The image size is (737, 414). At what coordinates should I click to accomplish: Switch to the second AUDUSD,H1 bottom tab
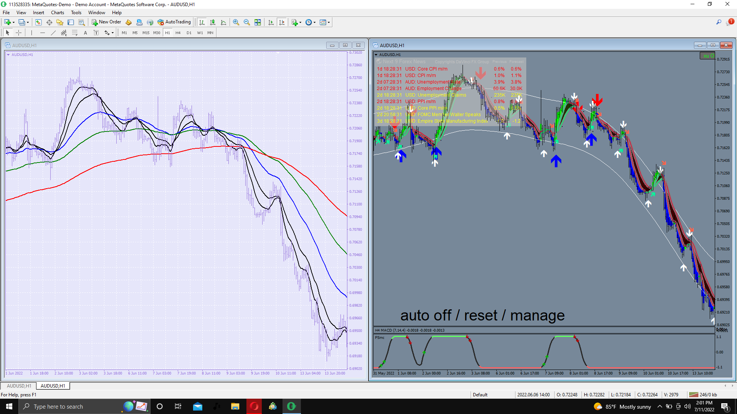[53, 386]
